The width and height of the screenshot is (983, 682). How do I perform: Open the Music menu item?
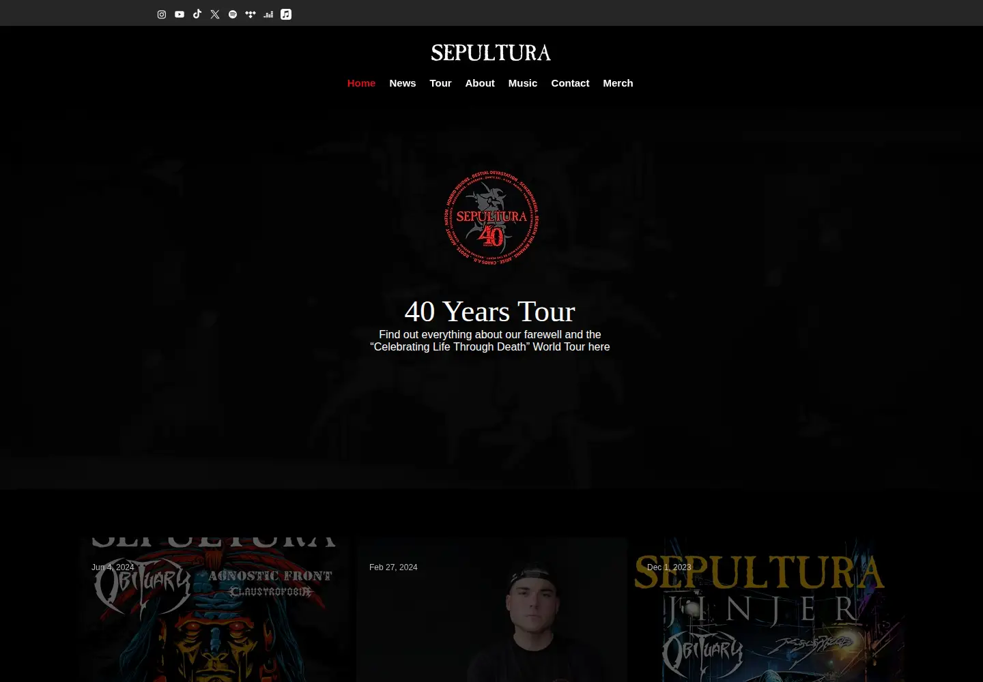[523, 83]
